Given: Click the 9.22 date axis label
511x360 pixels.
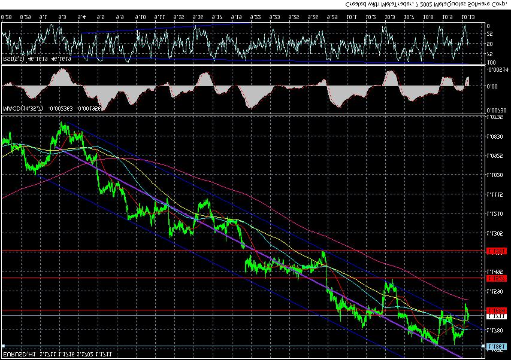Looking at the screenshot, I should tap(256, 17).
